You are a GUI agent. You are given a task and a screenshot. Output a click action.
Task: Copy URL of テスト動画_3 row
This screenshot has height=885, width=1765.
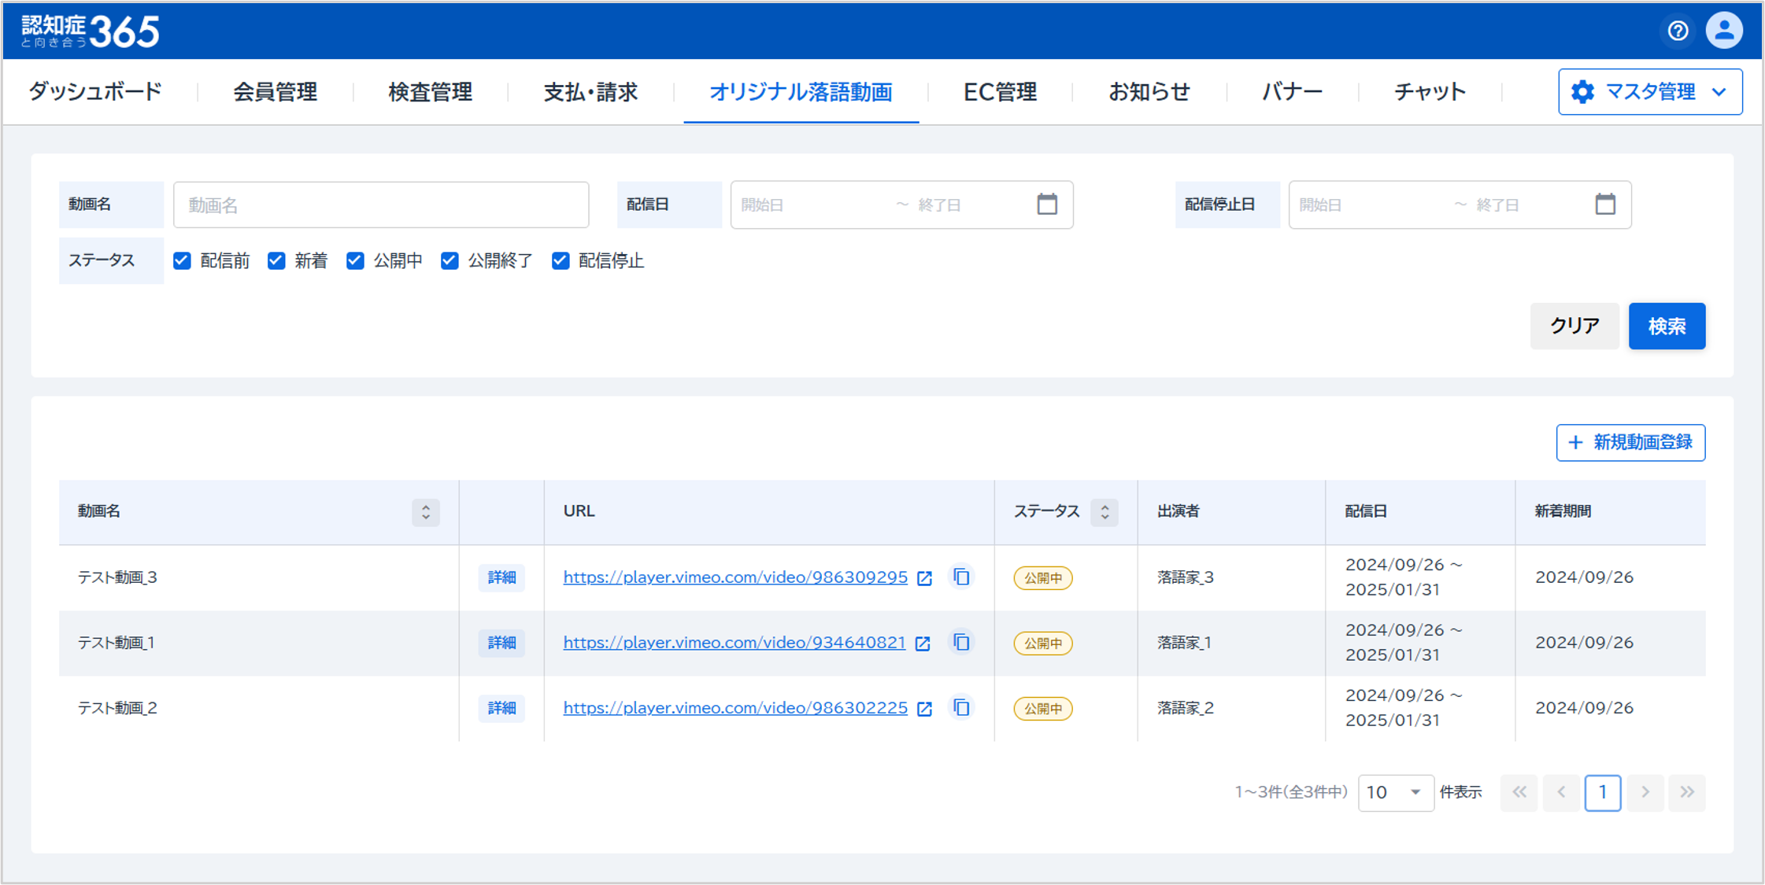(961, 577)
